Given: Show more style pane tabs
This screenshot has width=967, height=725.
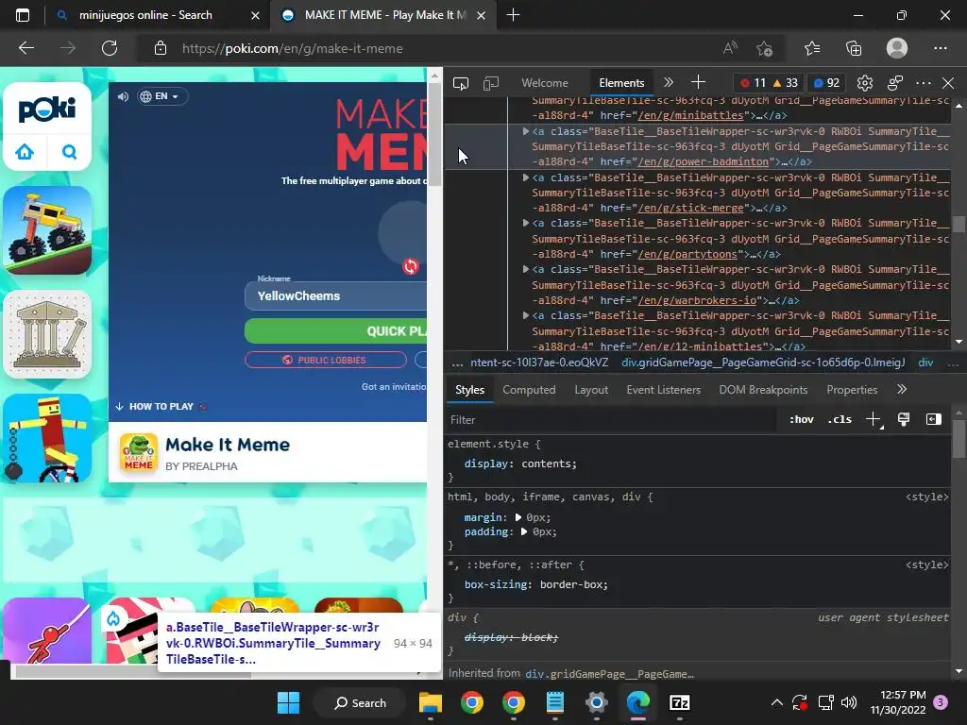Looking at the screenshot, I should pos(902,389).
